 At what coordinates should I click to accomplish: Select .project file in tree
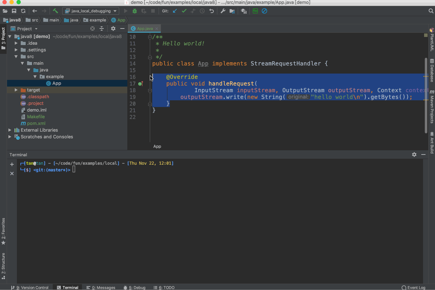(x=32, y=103)
